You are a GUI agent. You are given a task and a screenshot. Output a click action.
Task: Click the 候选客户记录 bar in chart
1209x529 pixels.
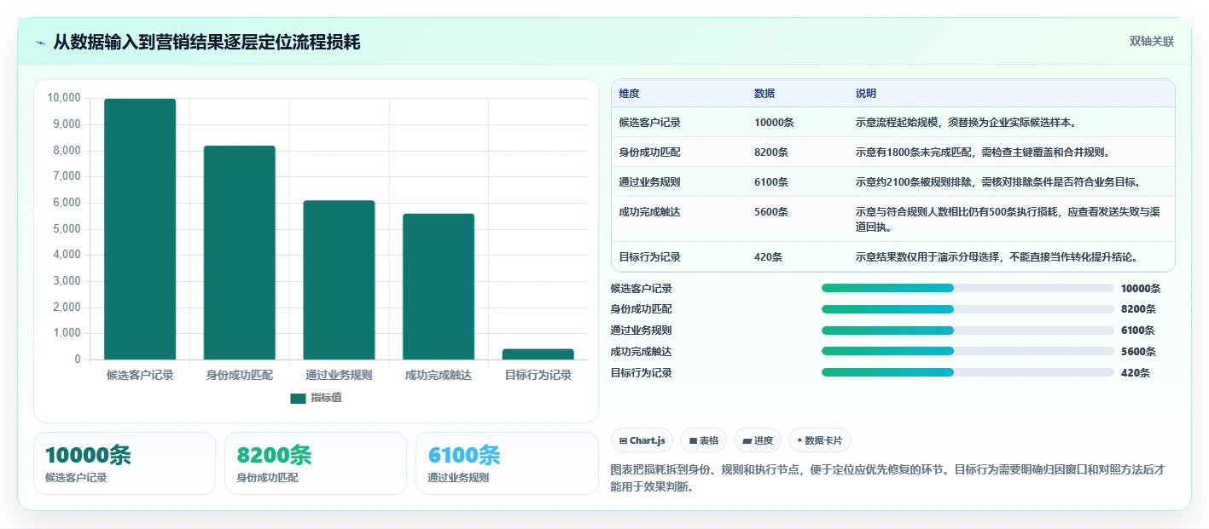(140, 229)
